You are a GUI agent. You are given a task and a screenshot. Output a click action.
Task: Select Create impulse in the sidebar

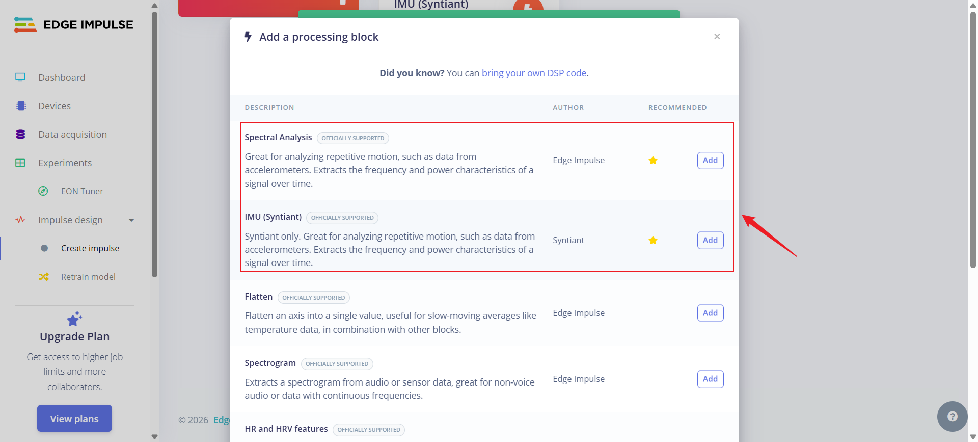[90, 248]
